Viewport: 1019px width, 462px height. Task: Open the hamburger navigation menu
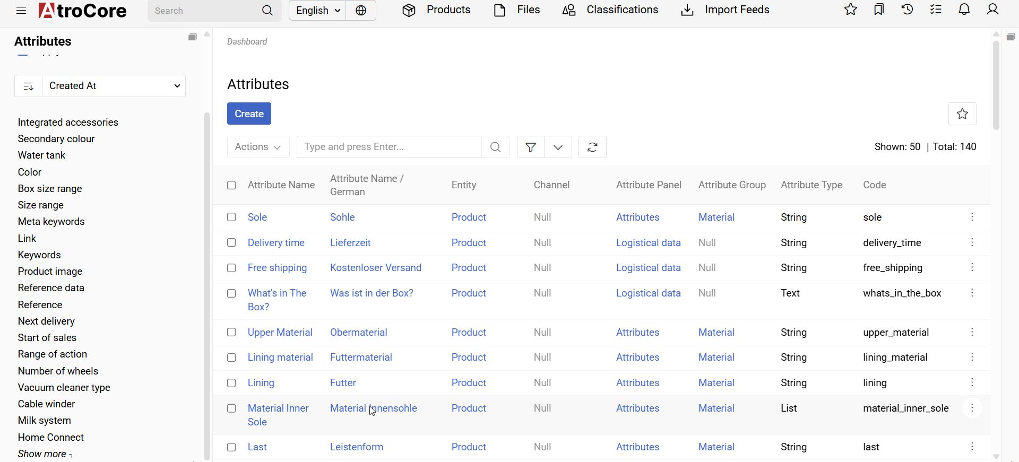click(x=21, y=11)
